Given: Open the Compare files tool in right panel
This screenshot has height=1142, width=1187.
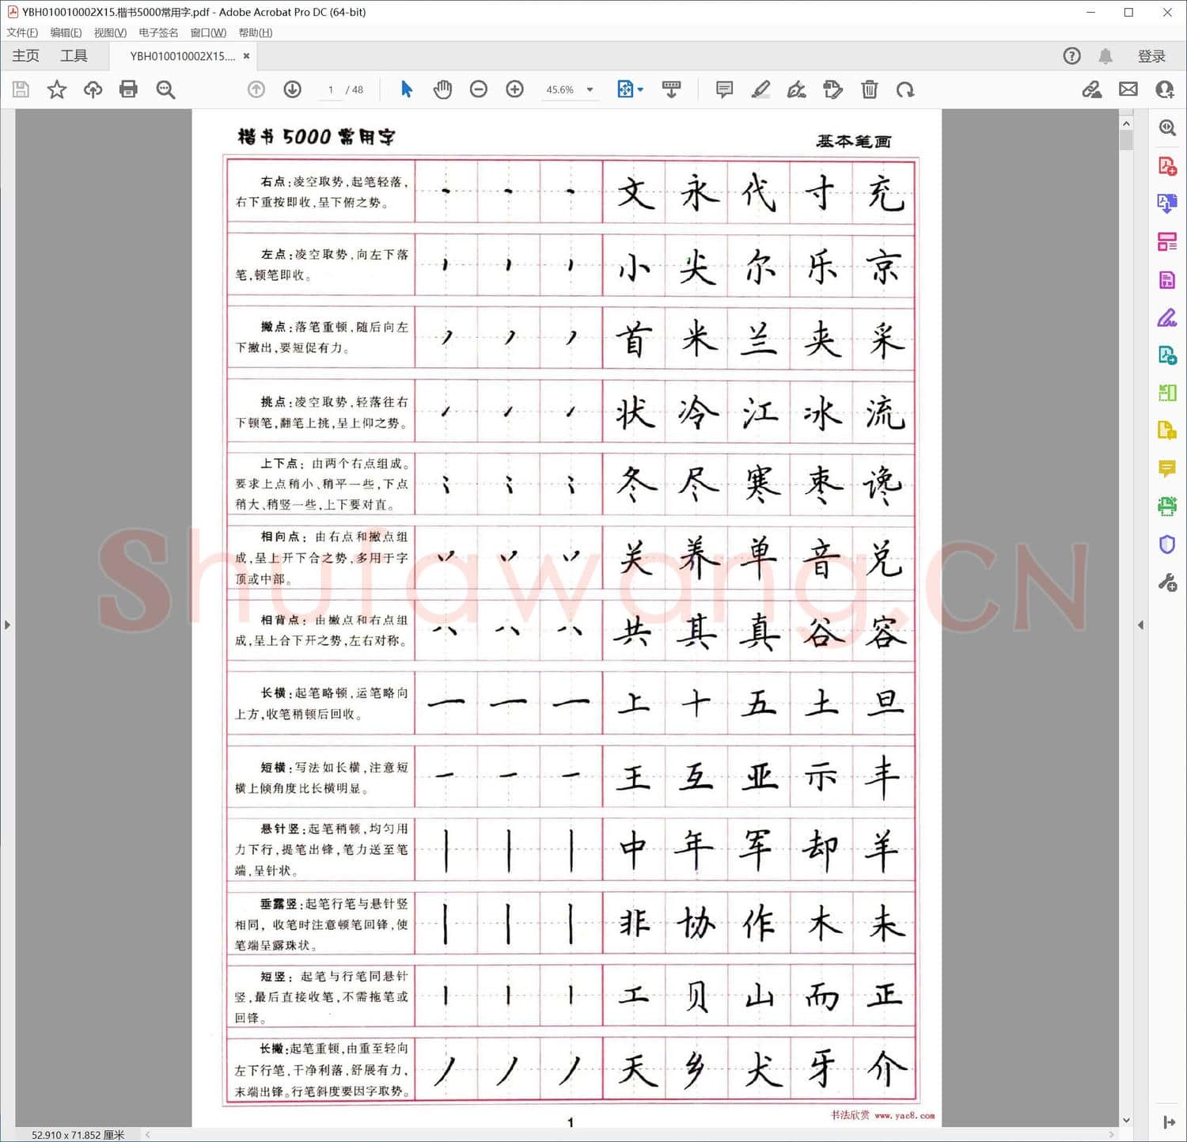Looking at the screenshot, I should coord(1167,393).
